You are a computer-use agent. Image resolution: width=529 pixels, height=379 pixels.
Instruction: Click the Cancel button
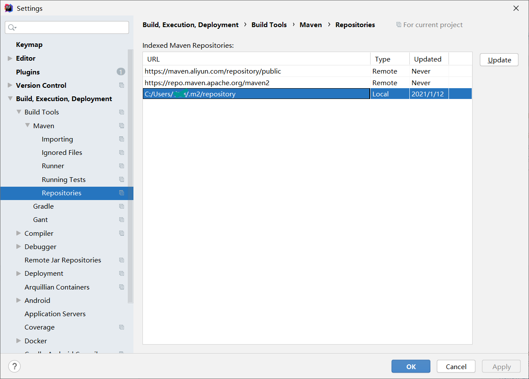(456, 367)
